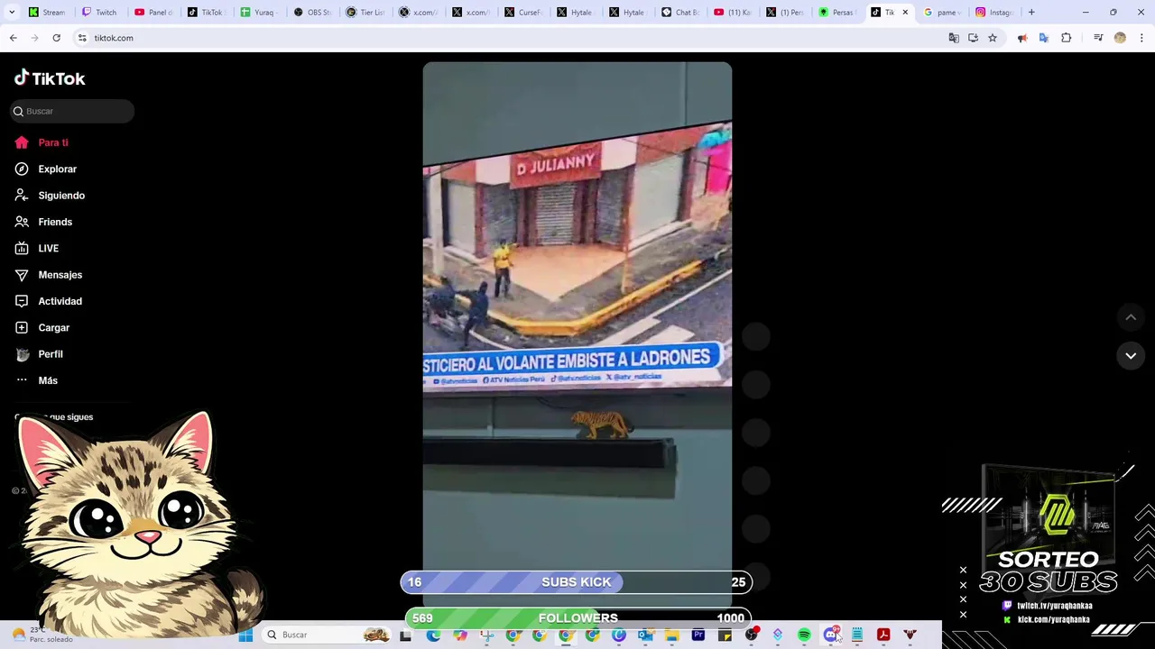This screenshot has width=1155, height=649.
Task: Open a new browser tab
Action: coord(1031,12)
